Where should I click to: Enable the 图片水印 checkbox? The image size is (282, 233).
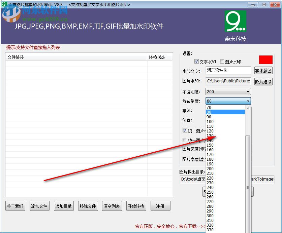(x=221, y=61)
